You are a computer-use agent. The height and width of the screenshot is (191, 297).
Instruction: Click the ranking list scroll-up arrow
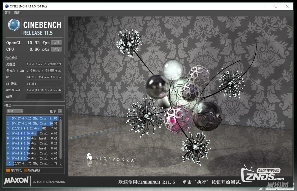point(61,118)
